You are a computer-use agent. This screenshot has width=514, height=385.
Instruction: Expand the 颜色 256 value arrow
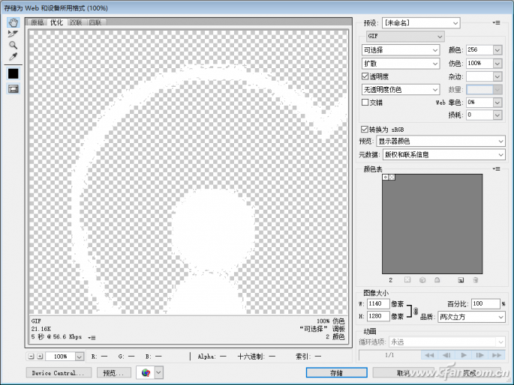point(497,50)
